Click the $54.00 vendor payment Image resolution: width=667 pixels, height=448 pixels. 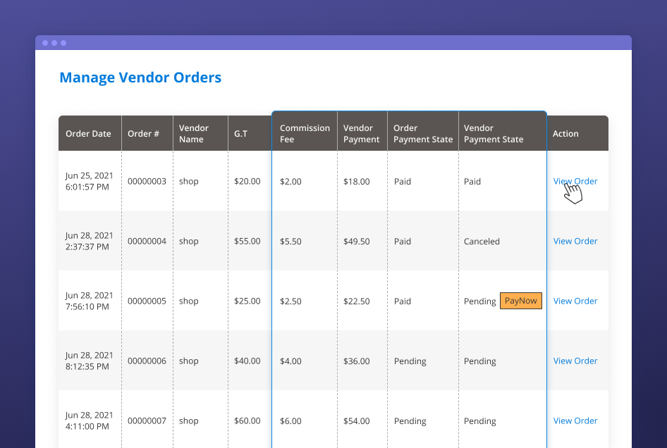[x=357, y=421]
